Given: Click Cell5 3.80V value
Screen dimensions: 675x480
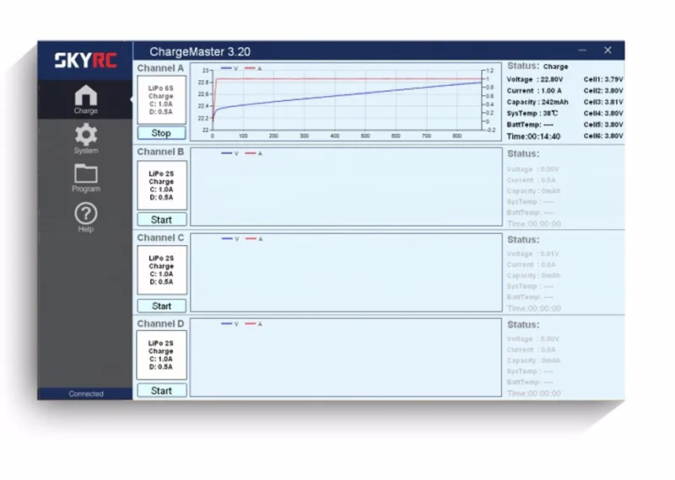Looking at the screenshot, I should (x=603, y=124).
